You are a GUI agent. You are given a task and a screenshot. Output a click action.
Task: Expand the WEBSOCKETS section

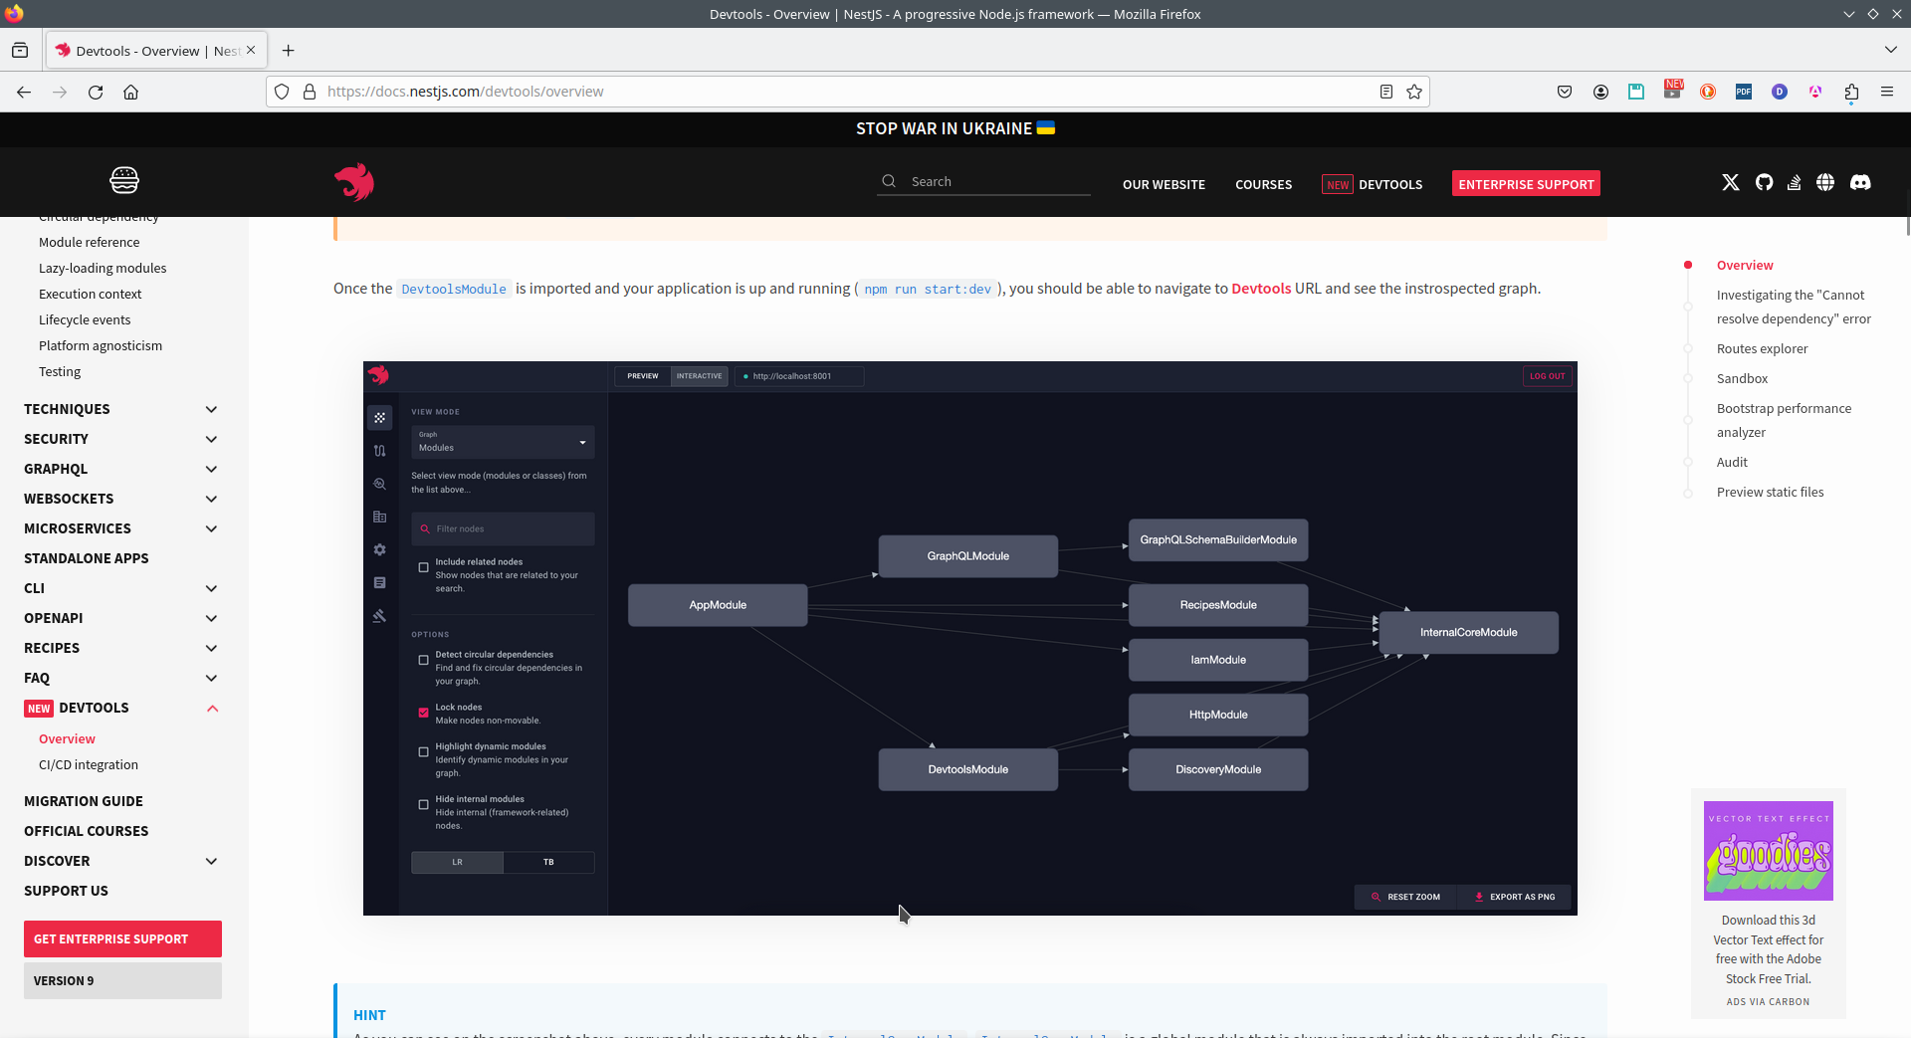click(x=211, y=499)
